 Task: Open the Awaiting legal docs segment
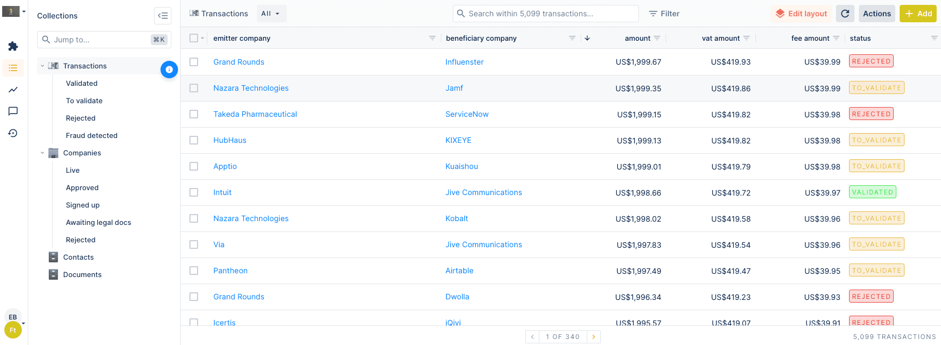coord(99,222)
